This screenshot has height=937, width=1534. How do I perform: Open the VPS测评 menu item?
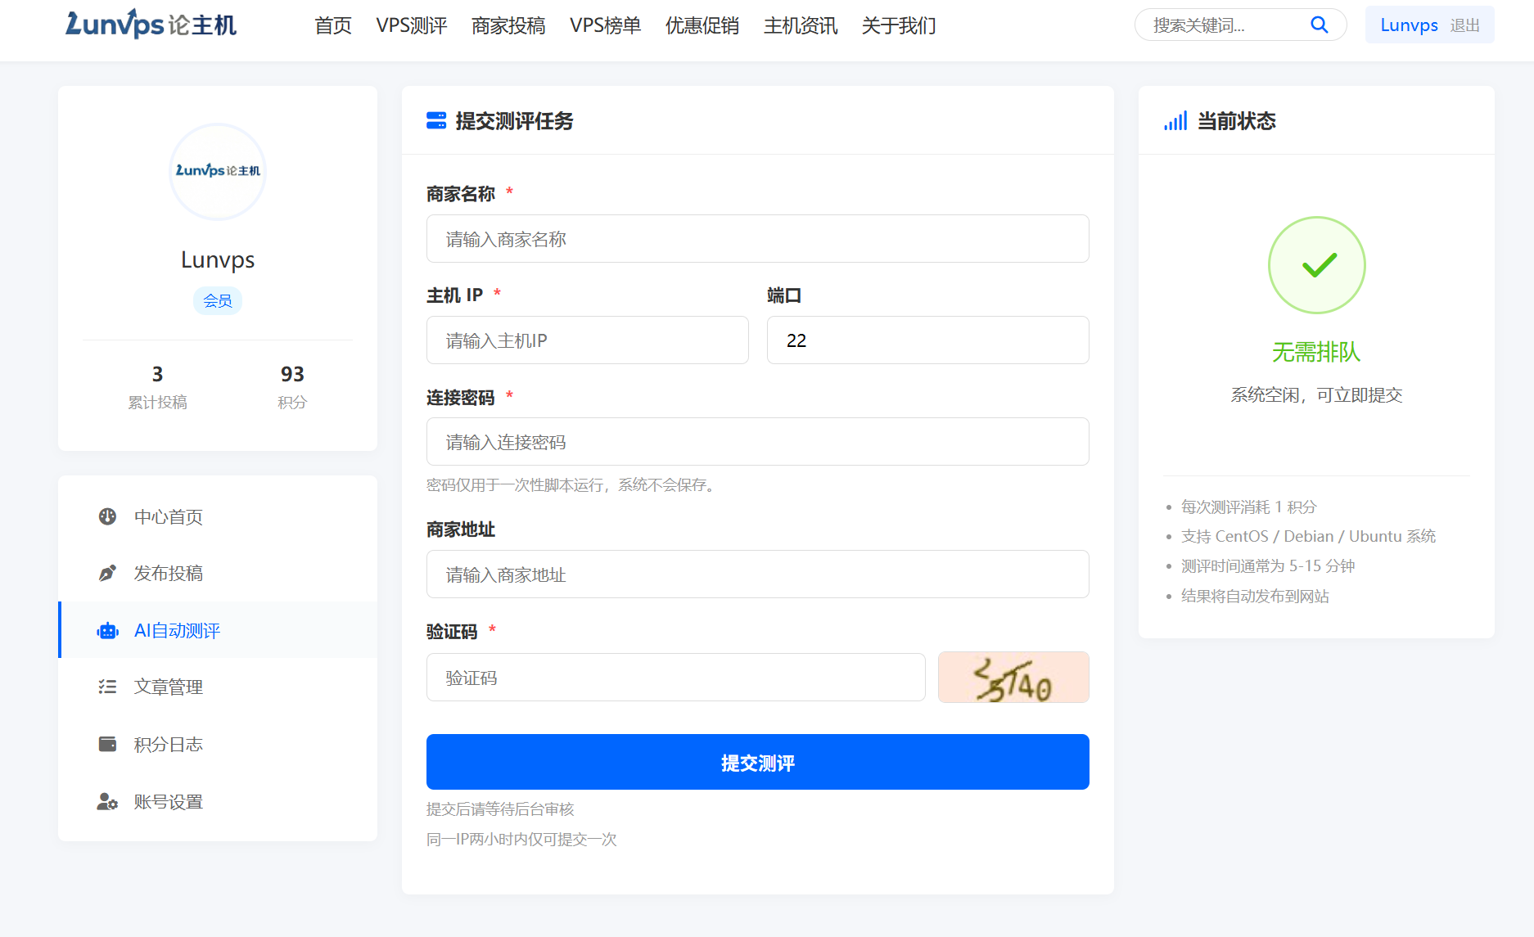pyautogui.click(x=411, y=25)
